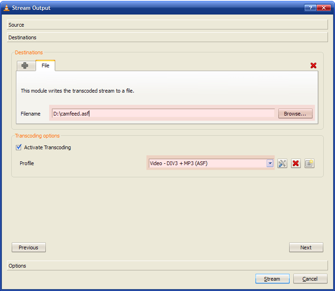Click the VLC cone icon in title bar

point(7,8)
